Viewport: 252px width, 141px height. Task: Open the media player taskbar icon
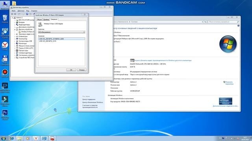coord(28,138)
